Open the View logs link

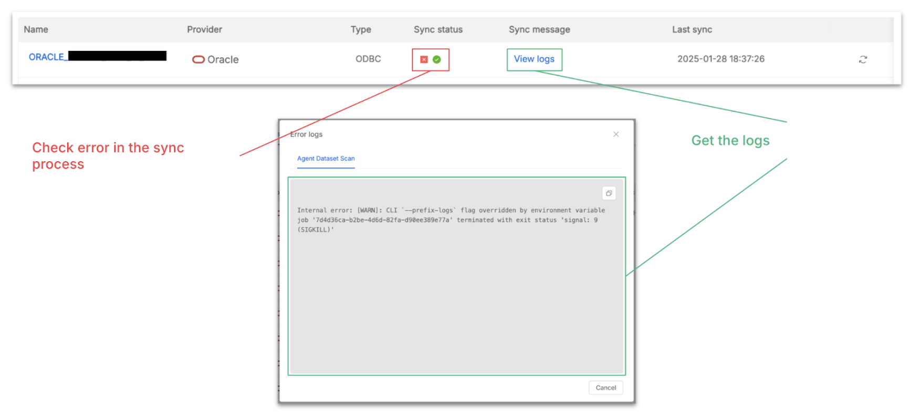tap(534, 59)
